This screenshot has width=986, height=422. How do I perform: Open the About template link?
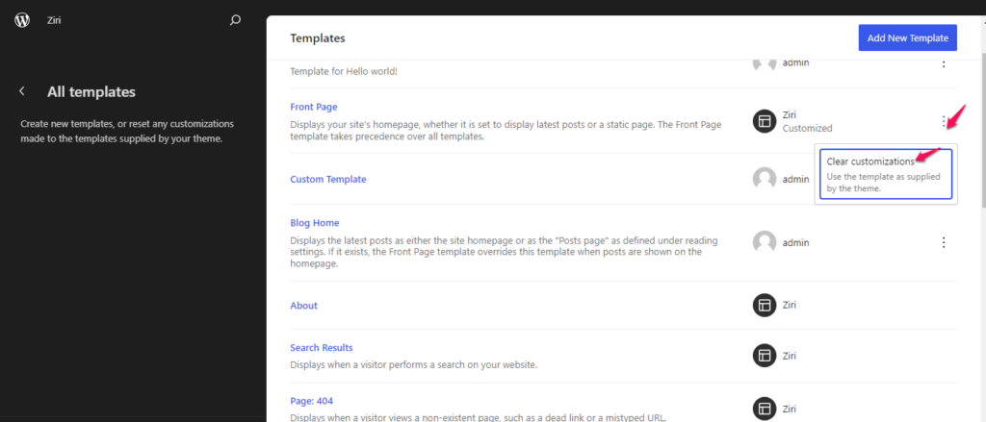coord(303,306)
